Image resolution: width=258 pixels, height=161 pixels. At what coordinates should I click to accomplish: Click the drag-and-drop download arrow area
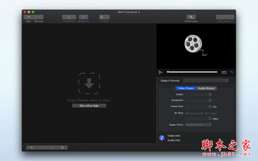[89, 83]
